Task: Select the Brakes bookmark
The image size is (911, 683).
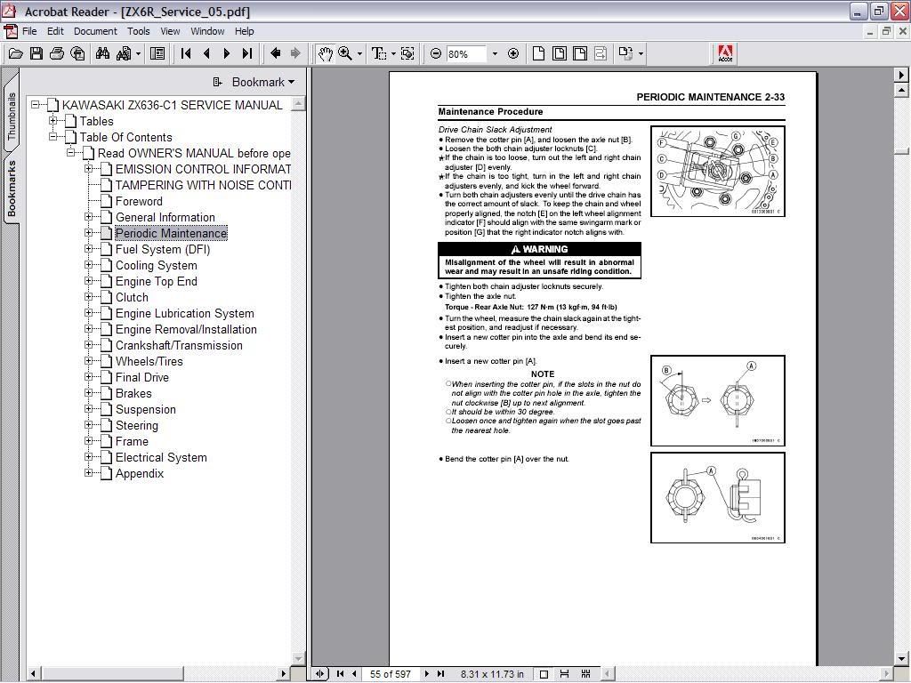Action: pos(133,393)
